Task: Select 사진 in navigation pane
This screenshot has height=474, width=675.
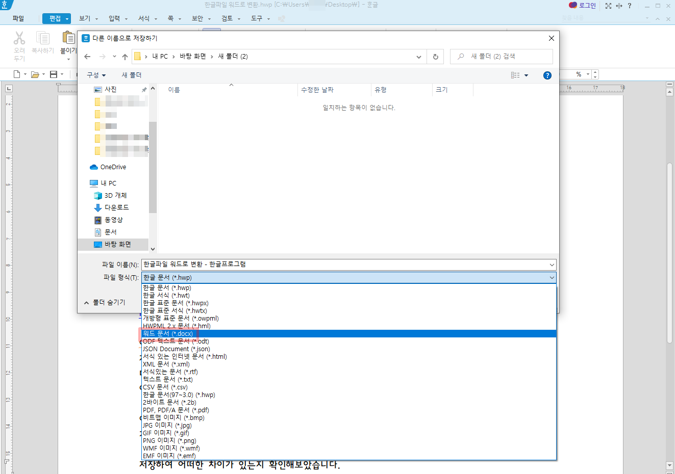Action: (111, 89)
